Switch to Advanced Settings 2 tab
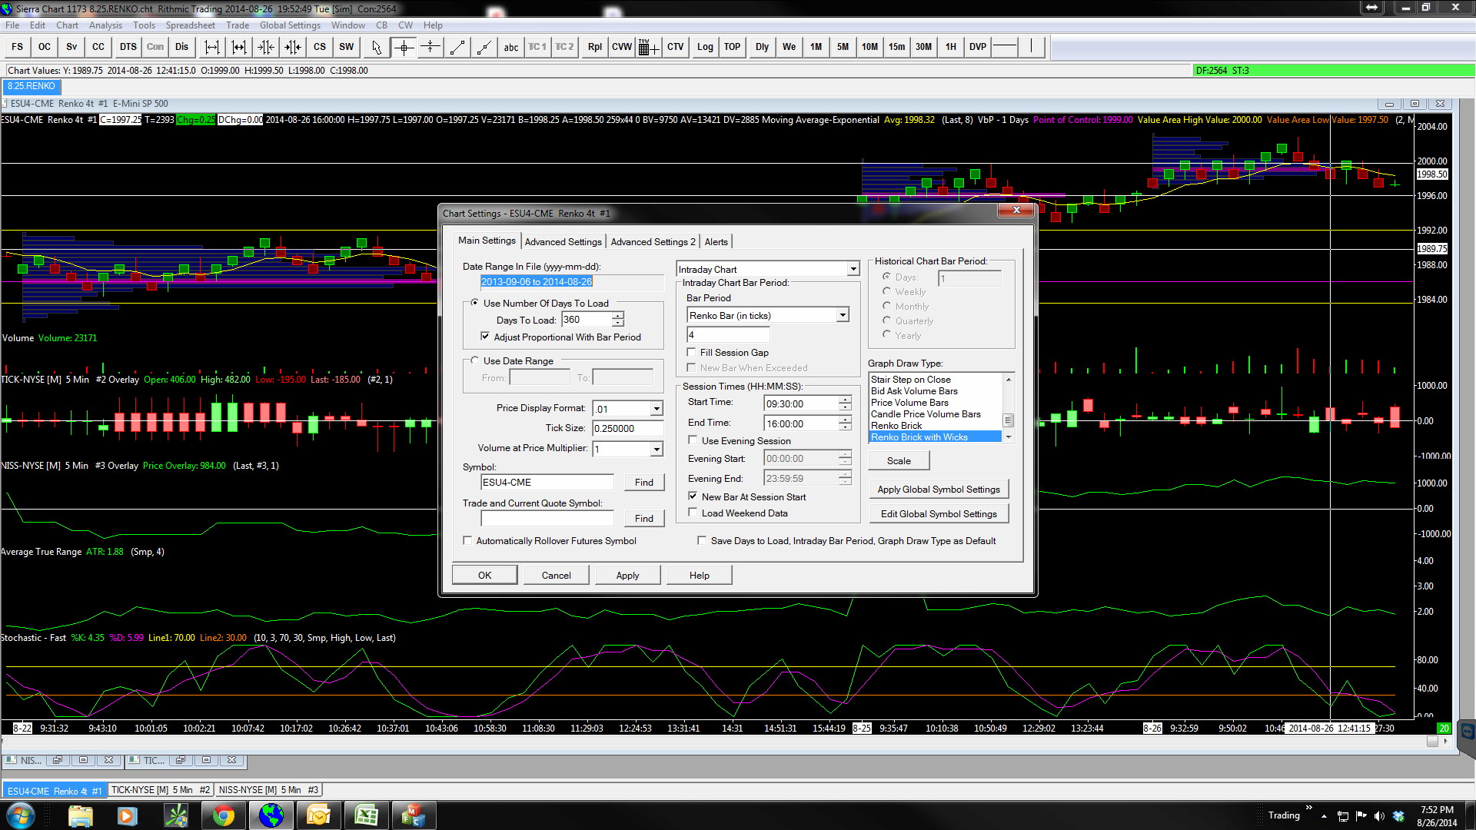 point(653,241)
